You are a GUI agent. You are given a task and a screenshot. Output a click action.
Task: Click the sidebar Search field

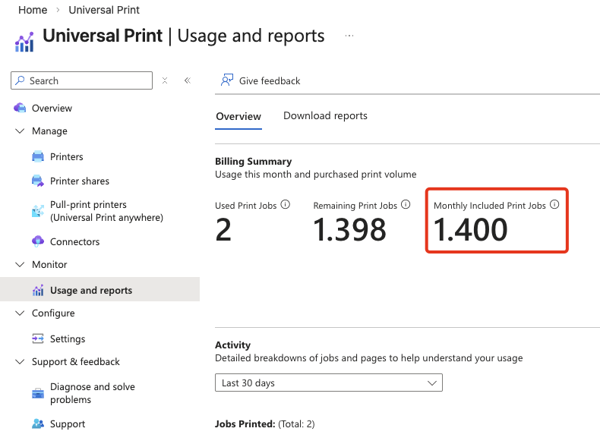87,80
